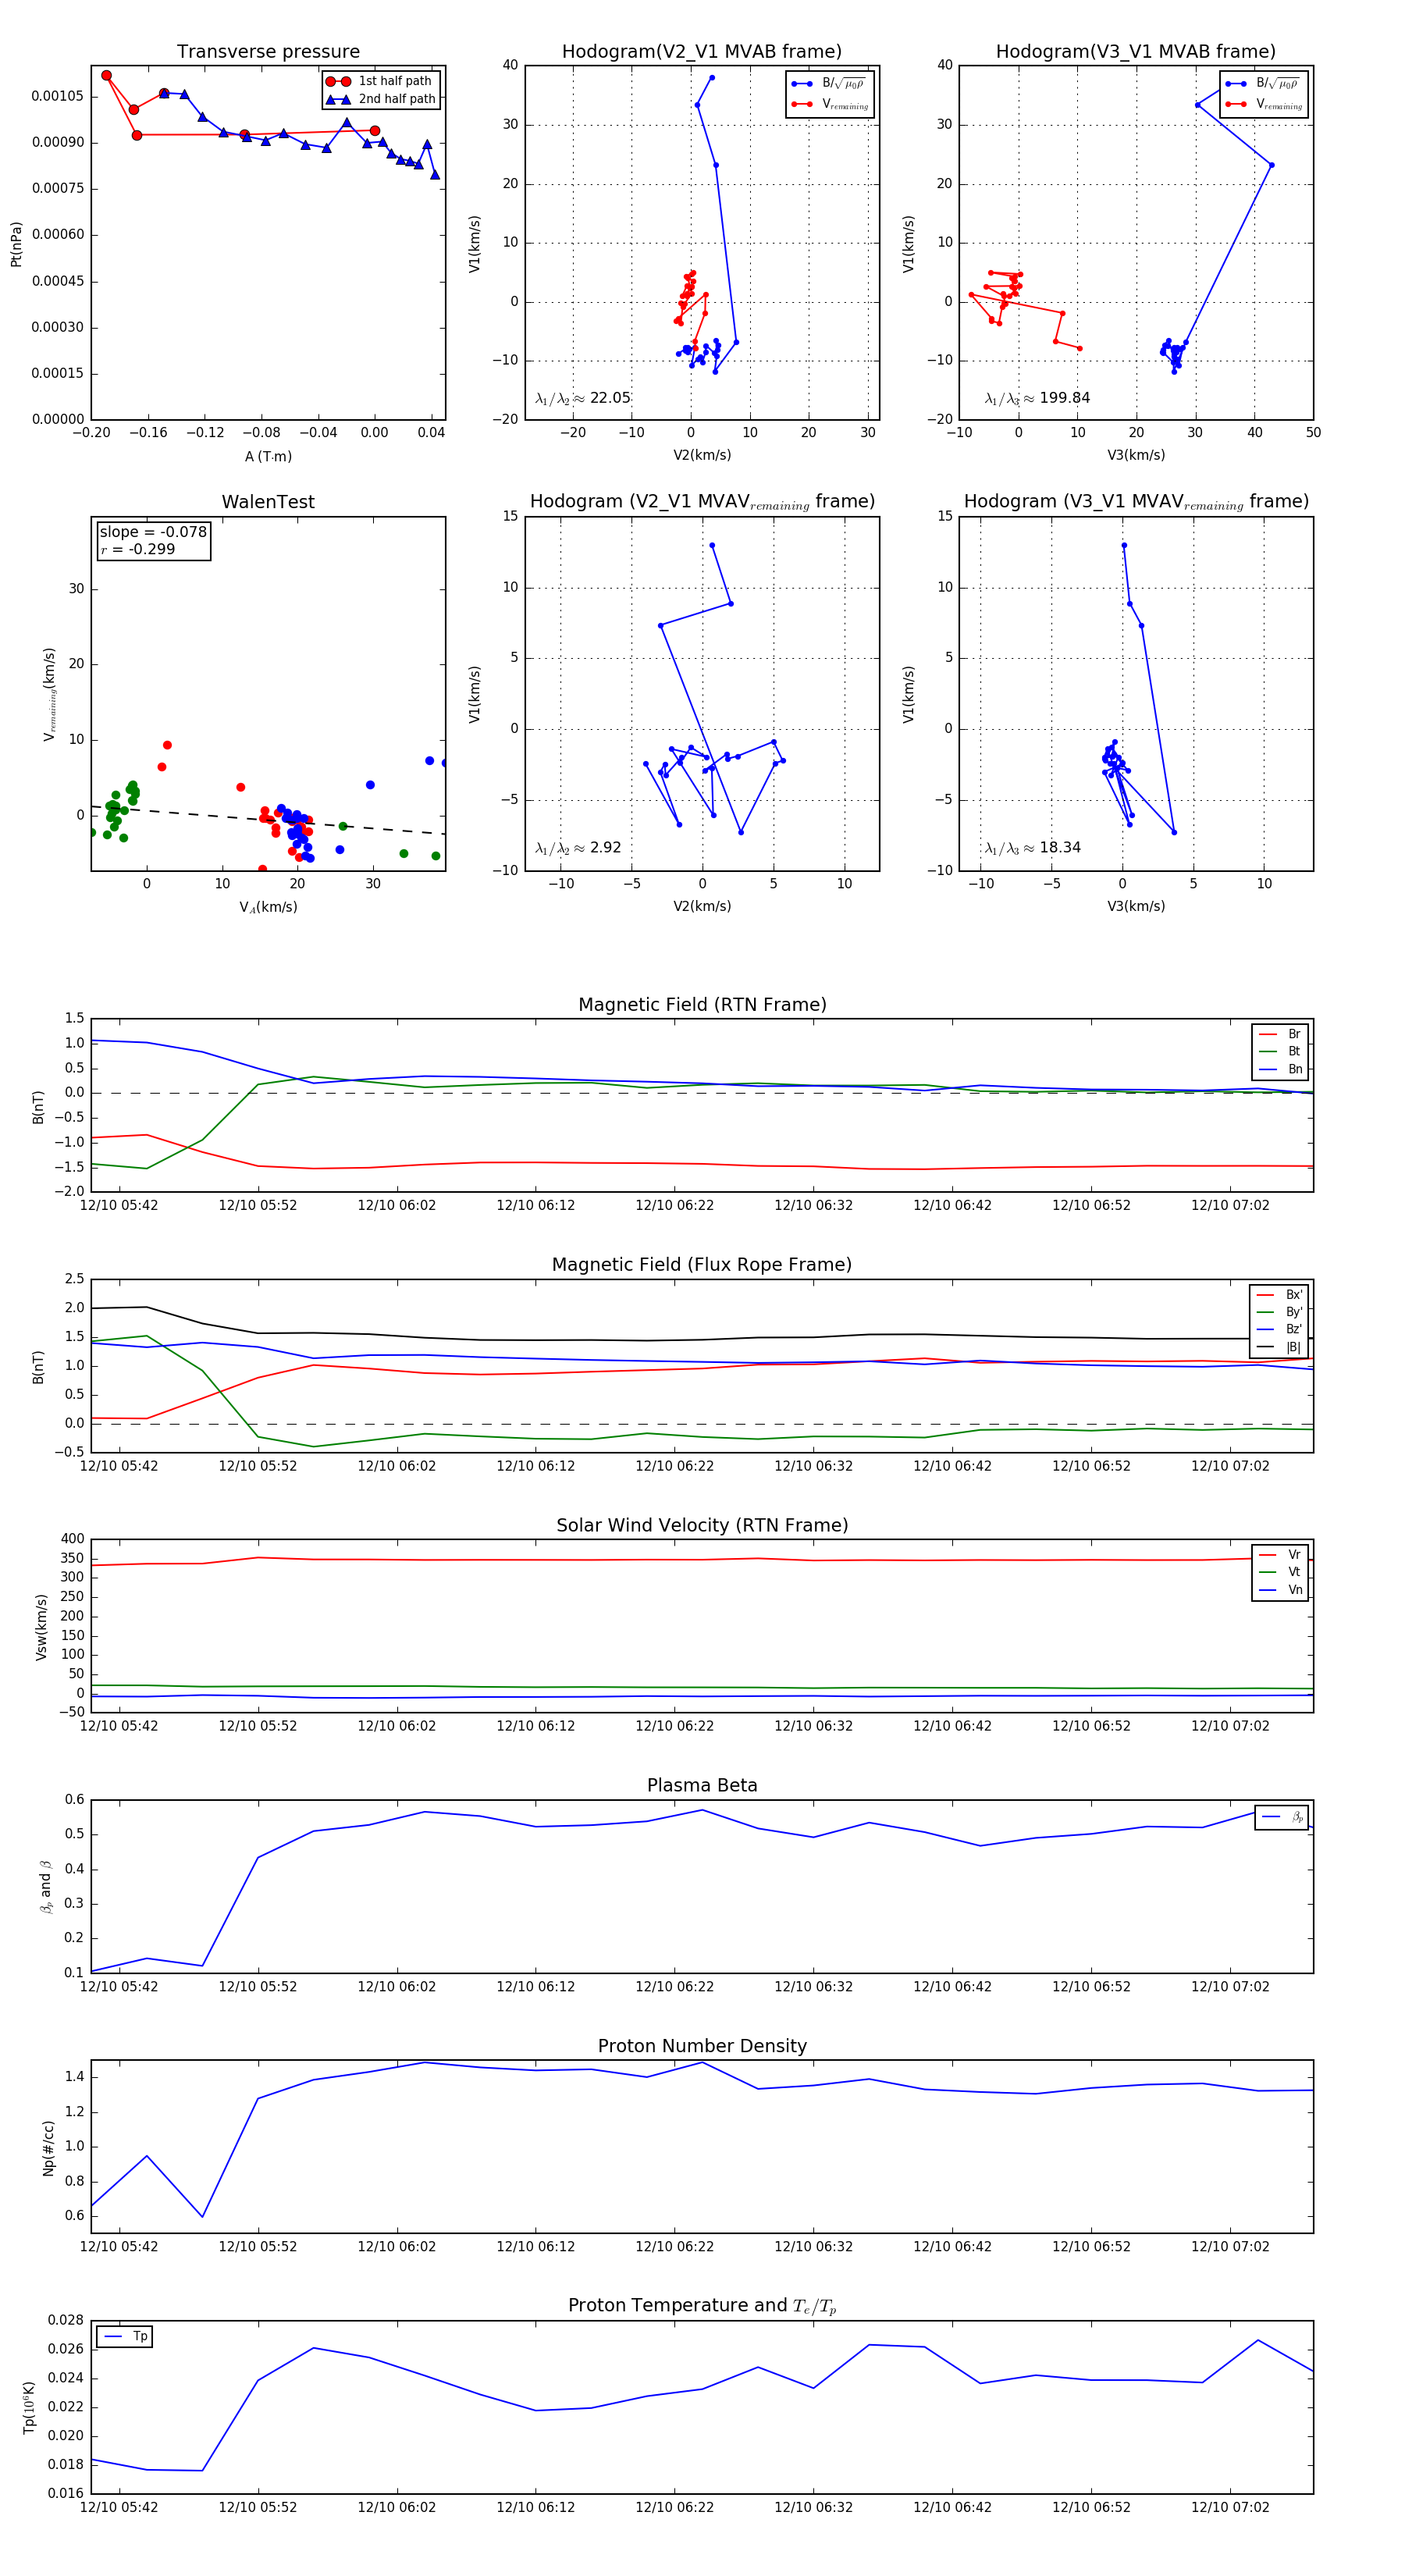Click the 'Np(#/cc)' axis label

tap(48, 2148)
